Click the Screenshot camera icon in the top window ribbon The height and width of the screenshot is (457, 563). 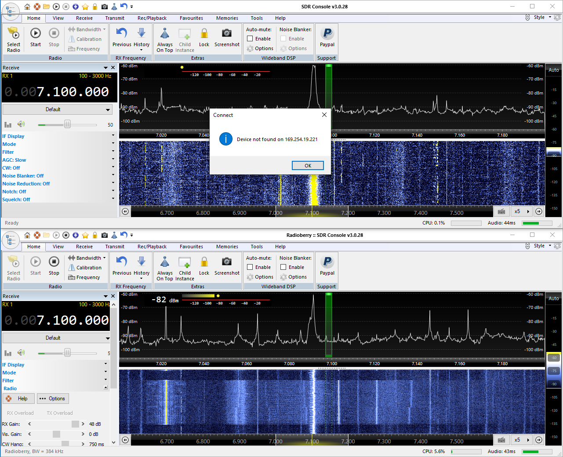[x=227, y=34]
